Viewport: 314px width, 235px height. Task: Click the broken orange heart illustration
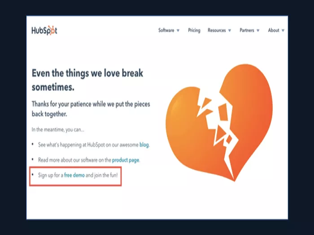tap(219, 122)
